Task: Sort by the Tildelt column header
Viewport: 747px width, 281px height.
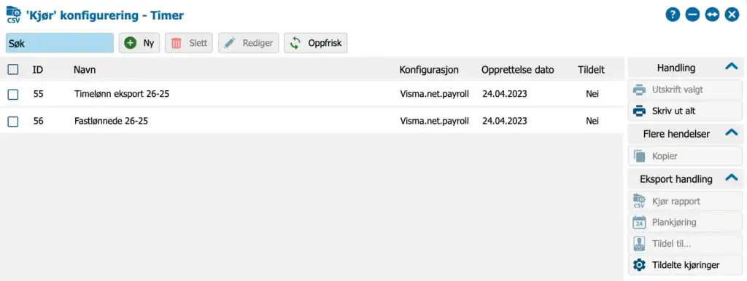Action: (x=591, y=70)
